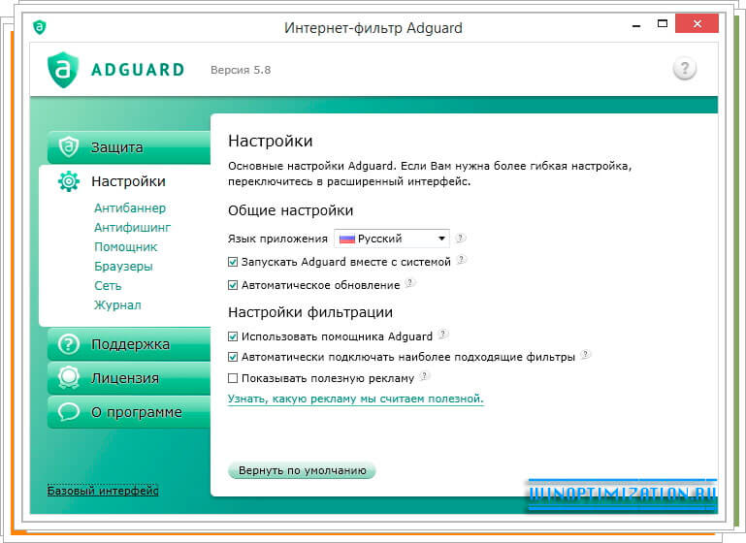Click the Russian flag icon in language box

347,239
